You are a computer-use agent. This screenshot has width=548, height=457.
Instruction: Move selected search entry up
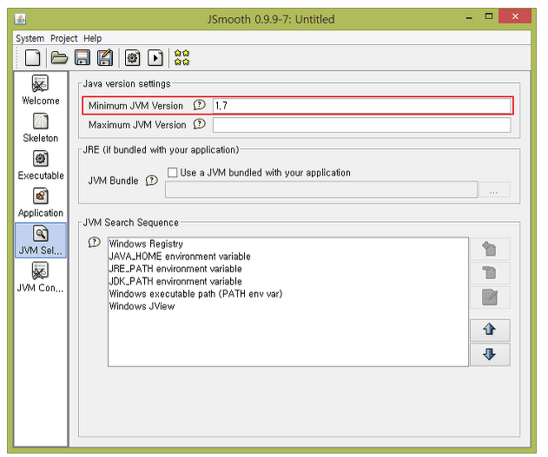[490, 330]
